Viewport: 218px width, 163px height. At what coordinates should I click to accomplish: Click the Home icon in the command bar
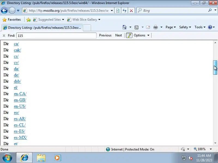point(125,27)
